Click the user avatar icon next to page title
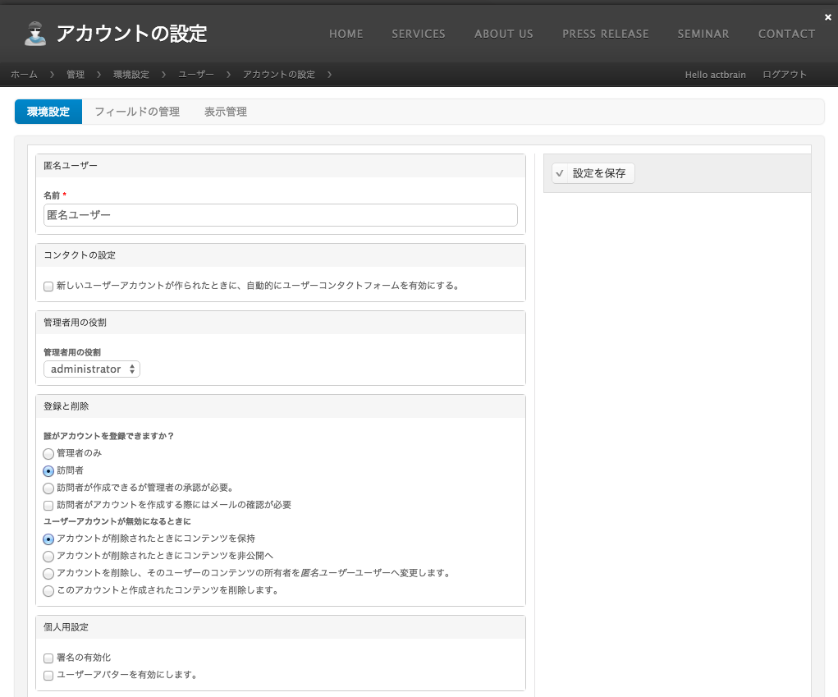 click(x=34, y=33)
